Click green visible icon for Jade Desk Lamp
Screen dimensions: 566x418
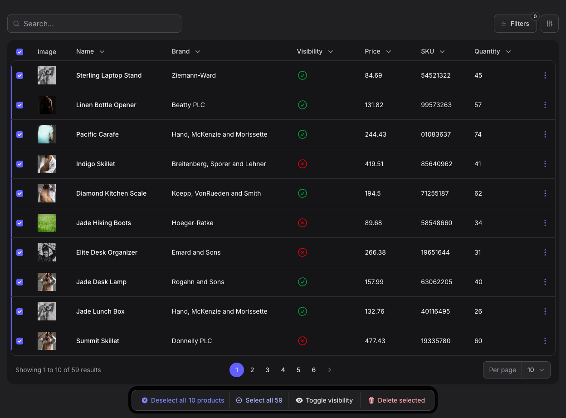tap(303, 282)
